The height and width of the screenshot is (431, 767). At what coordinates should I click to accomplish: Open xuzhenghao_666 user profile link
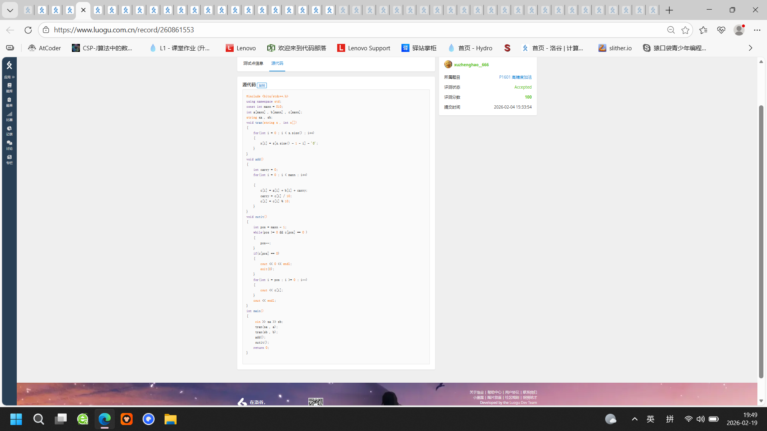pyautogui.click(x=471, y=65)
